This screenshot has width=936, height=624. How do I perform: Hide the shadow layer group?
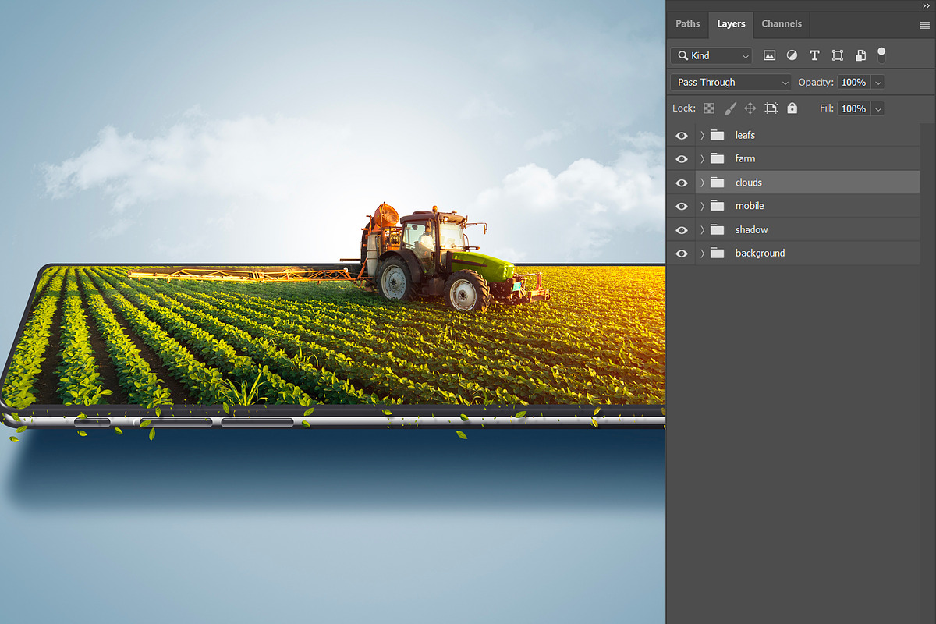pyautogui.click(x=682, y=229)
